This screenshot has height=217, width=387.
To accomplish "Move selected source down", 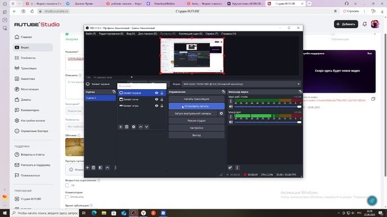I will (x=146, y=127).
